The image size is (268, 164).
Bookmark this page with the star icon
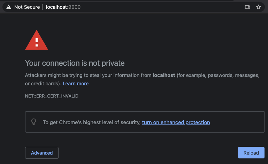[259, 7]
